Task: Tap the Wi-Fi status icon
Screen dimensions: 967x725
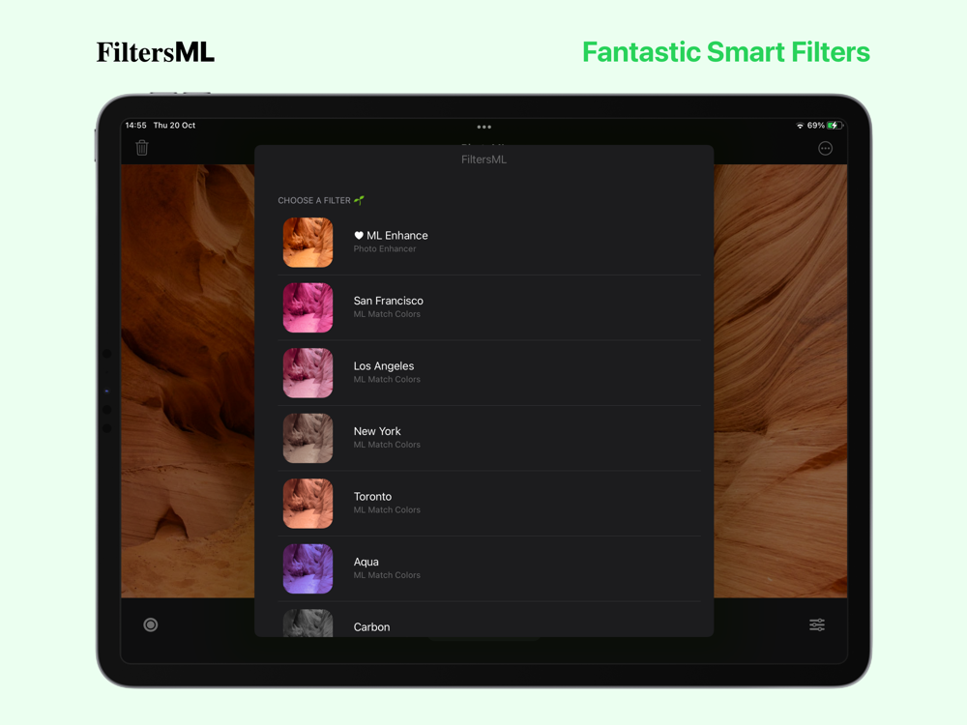Action: click(800, 125)
